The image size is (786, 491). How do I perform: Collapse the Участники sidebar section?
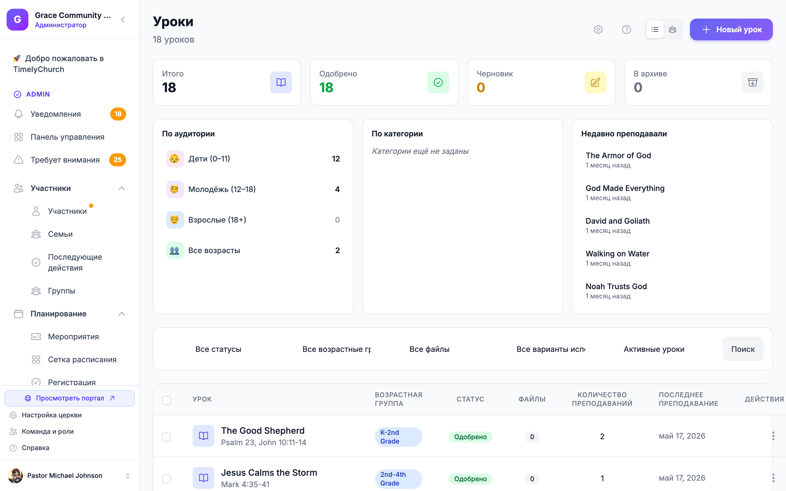(121, 188)
